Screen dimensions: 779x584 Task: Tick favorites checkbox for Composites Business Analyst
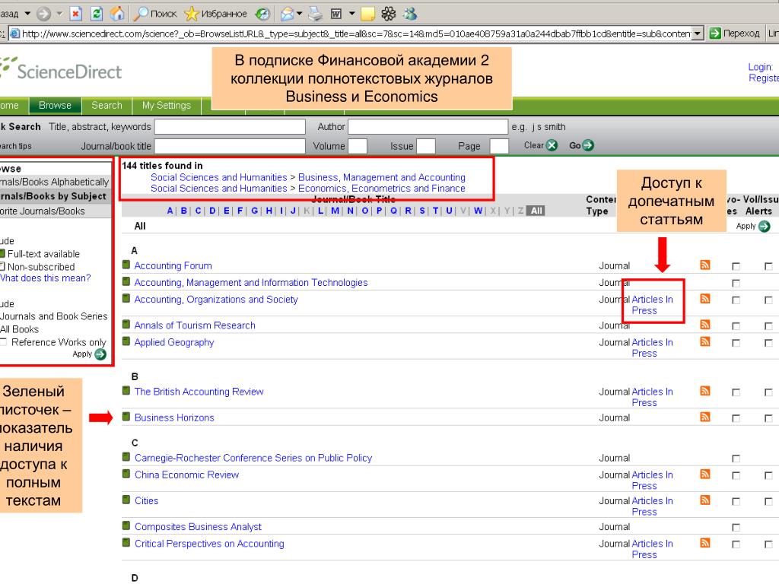coord(736,528)
